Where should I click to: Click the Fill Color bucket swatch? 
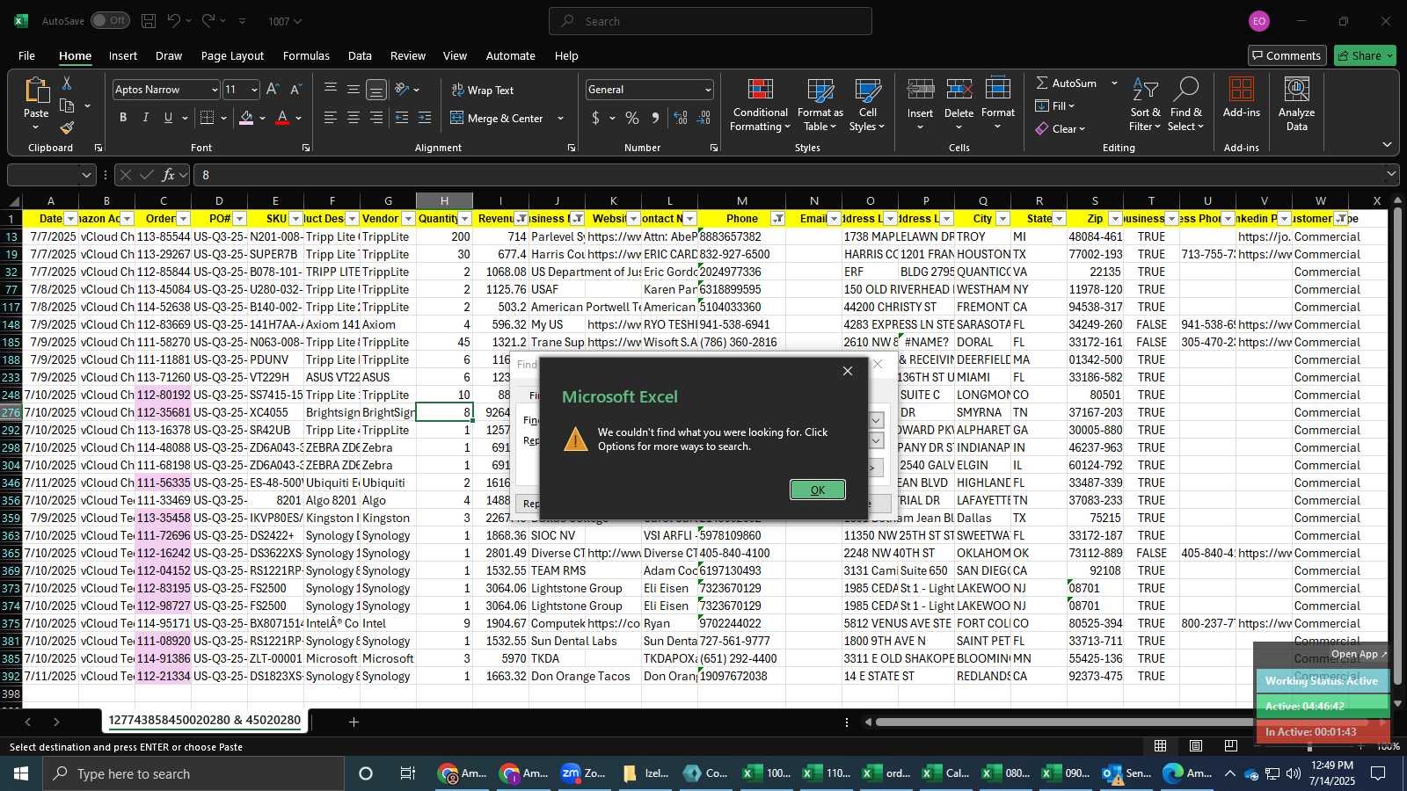[x=246, y=118]
